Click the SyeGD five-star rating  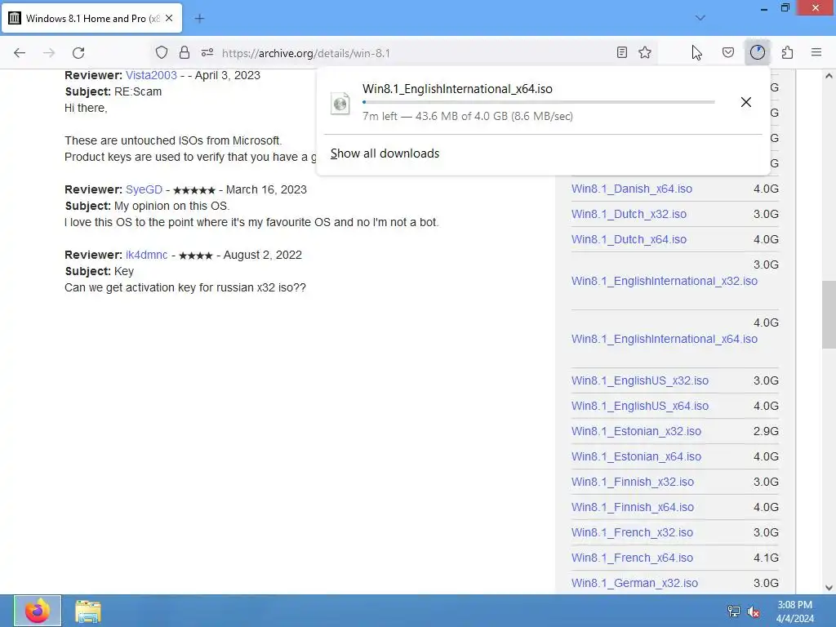point(194,190)
